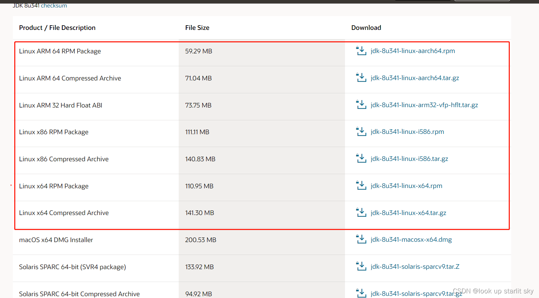Select 'Solaris SPARC 64-bit Compressed Archive' text

tap(79, 294)
